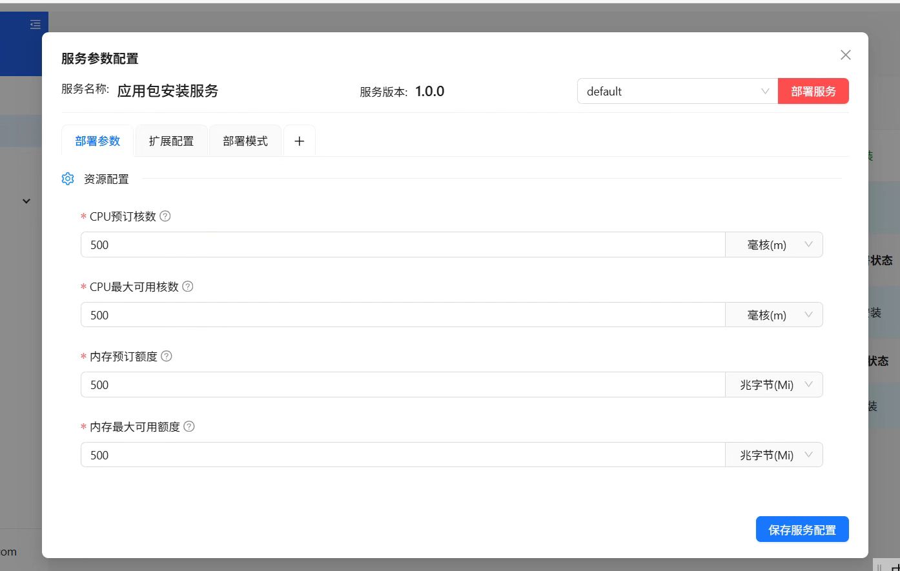The width and height of the screenshot is (900, 571).
Task: Add a new tab with the plus icon
Action: 300,141
